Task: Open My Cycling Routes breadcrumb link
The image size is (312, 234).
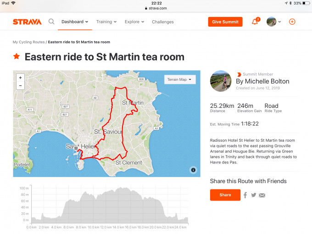Action: pyautogui.click(x=28, y=42)
